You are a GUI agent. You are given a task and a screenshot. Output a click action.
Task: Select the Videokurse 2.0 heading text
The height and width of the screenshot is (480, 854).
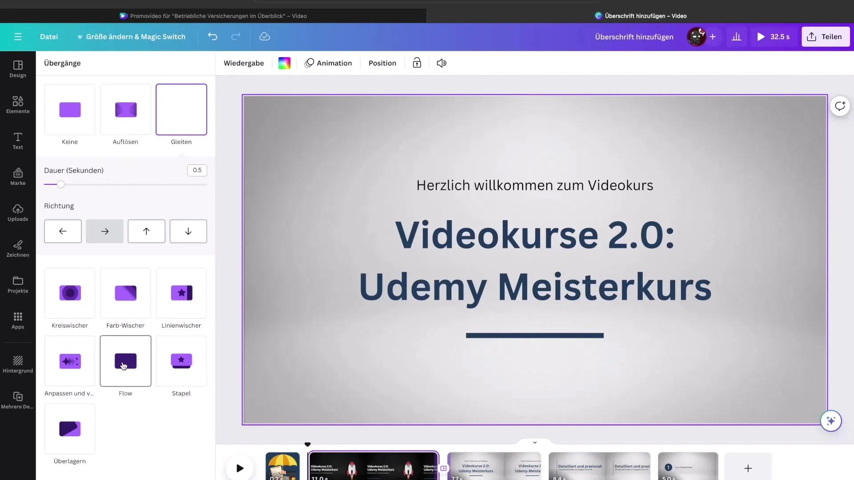pyautogui.click(x=535, y=260)
